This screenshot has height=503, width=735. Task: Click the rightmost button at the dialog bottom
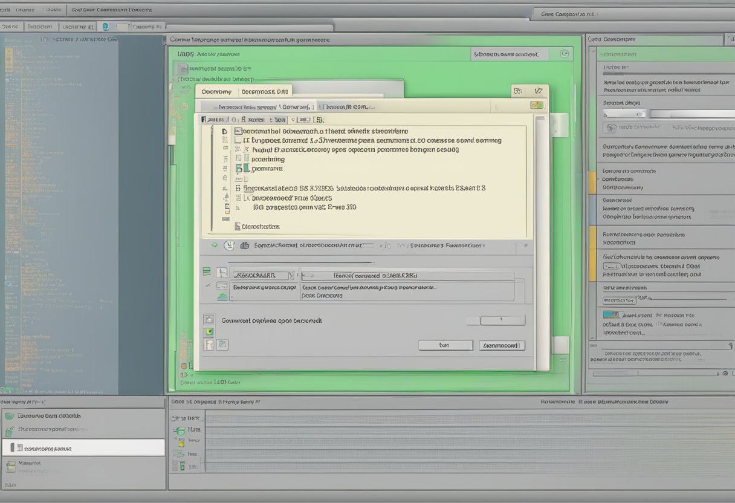click(x=502, y=345)
